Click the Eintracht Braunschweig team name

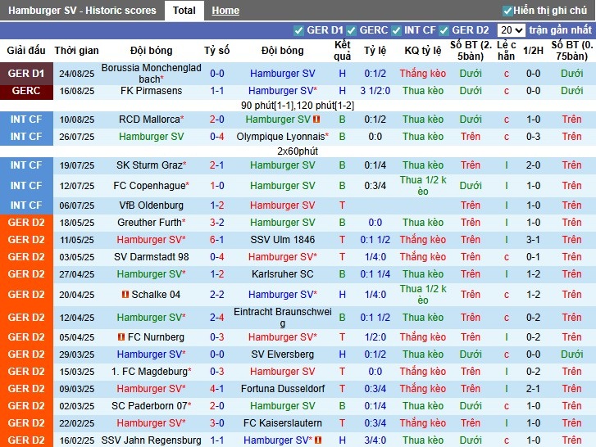pos(282,317)
